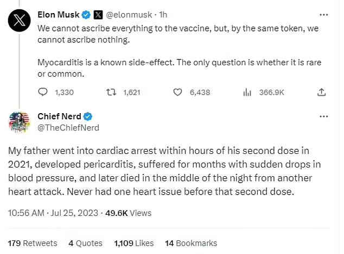Click the reply icon on Elon Musk's tweet
Viewport: 344px width, 254px height.
click(44, 92)
